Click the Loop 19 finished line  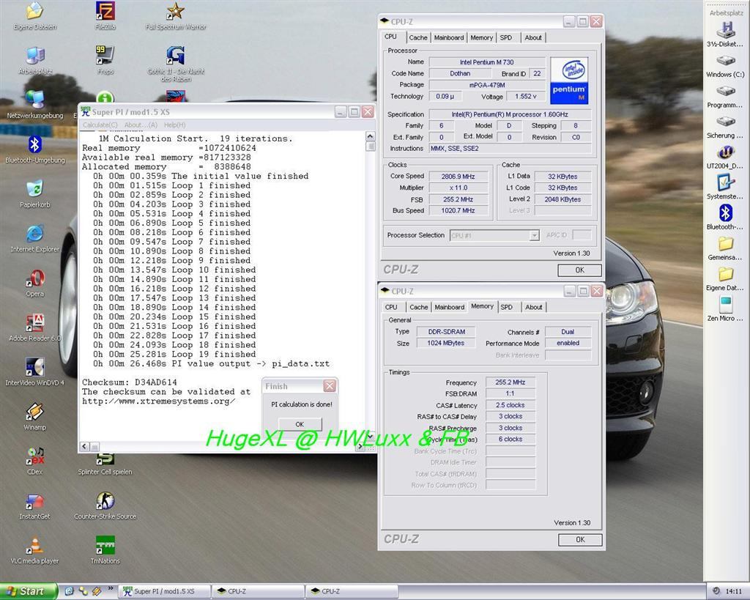(174, 355)
